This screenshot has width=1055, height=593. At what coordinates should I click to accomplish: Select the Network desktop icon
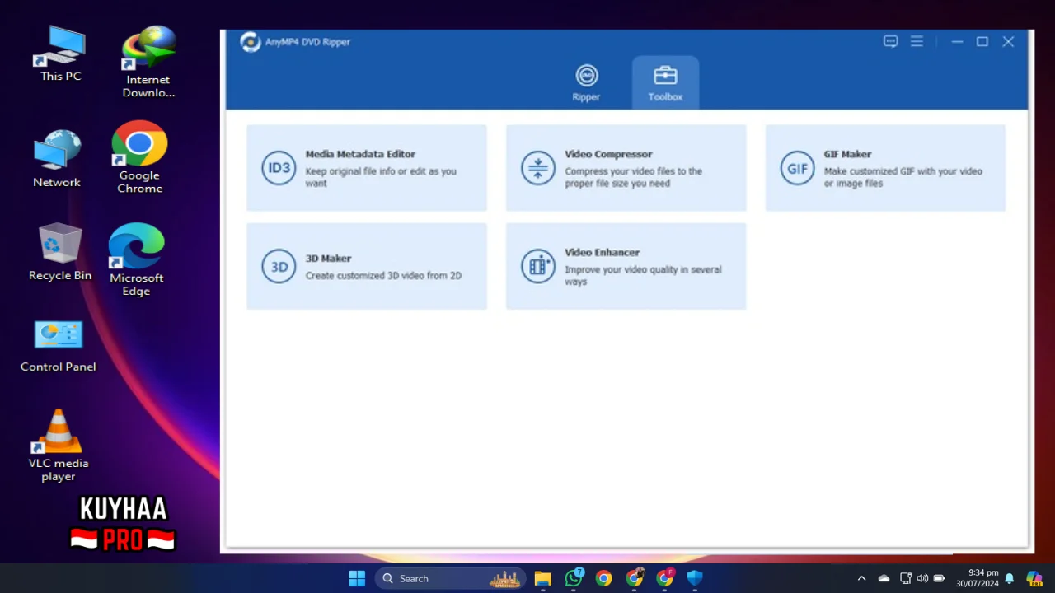pyautogui.click(x=57, y=158)
